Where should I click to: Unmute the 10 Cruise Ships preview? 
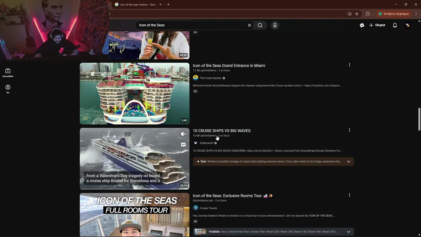183,134
